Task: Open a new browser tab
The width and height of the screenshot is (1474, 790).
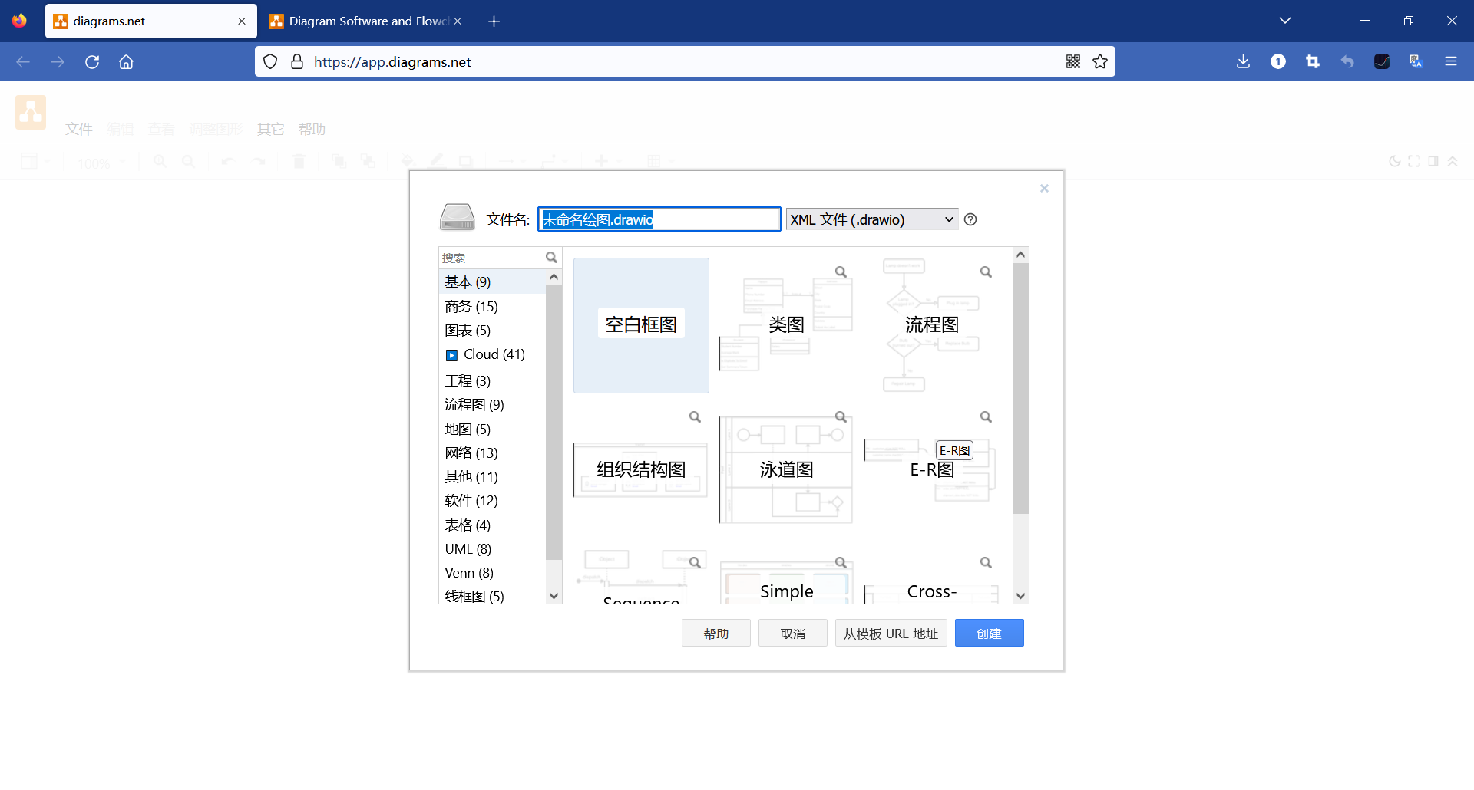Action: click(x=494, y=21)
